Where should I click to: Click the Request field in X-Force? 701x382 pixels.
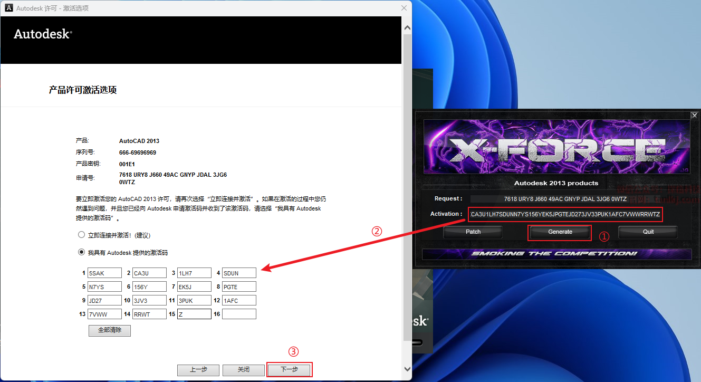(x=565, y=199)
